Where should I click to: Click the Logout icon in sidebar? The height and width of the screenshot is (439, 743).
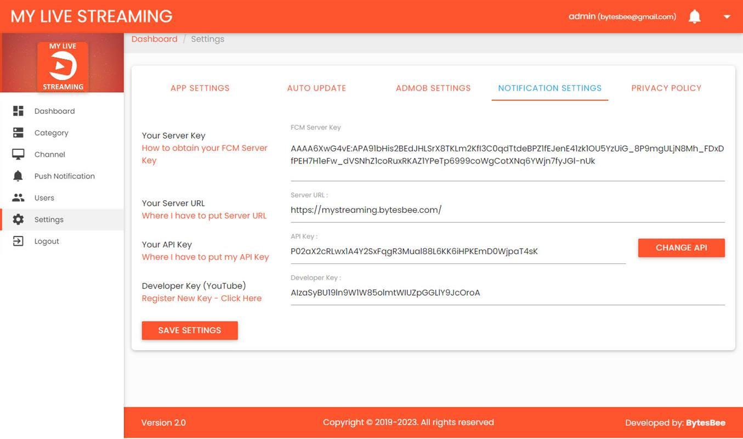coord(18,241)
